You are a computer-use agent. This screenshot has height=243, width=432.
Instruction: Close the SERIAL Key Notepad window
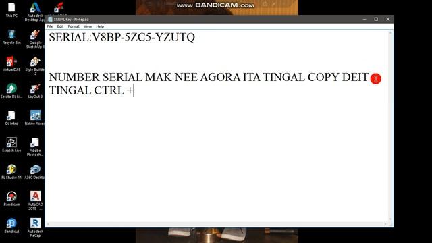coord(388,19)
